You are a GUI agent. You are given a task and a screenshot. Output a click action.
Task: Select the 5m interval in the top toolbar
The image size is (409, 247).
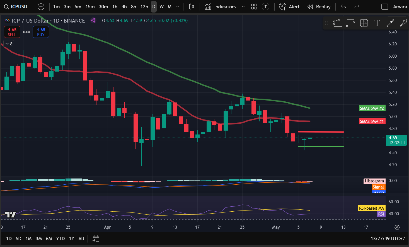(x=78, y=7)
